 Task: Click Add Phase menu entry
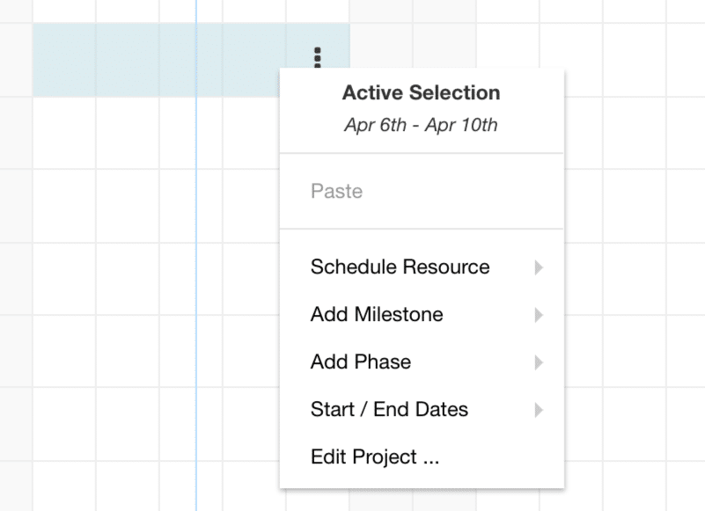click(x=360, y=362)
